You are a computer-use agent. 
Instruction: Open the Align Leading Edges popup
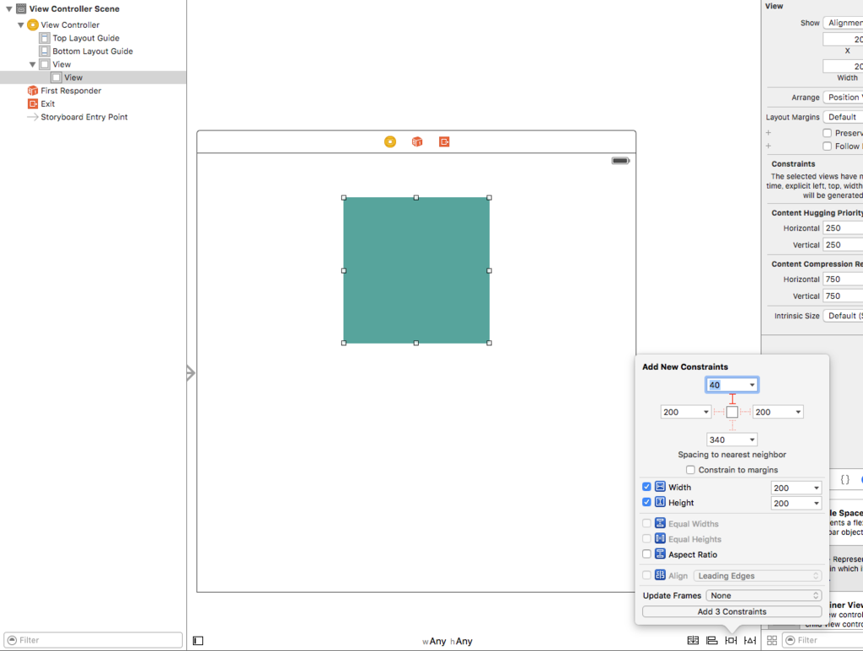(x=758, y=576)
